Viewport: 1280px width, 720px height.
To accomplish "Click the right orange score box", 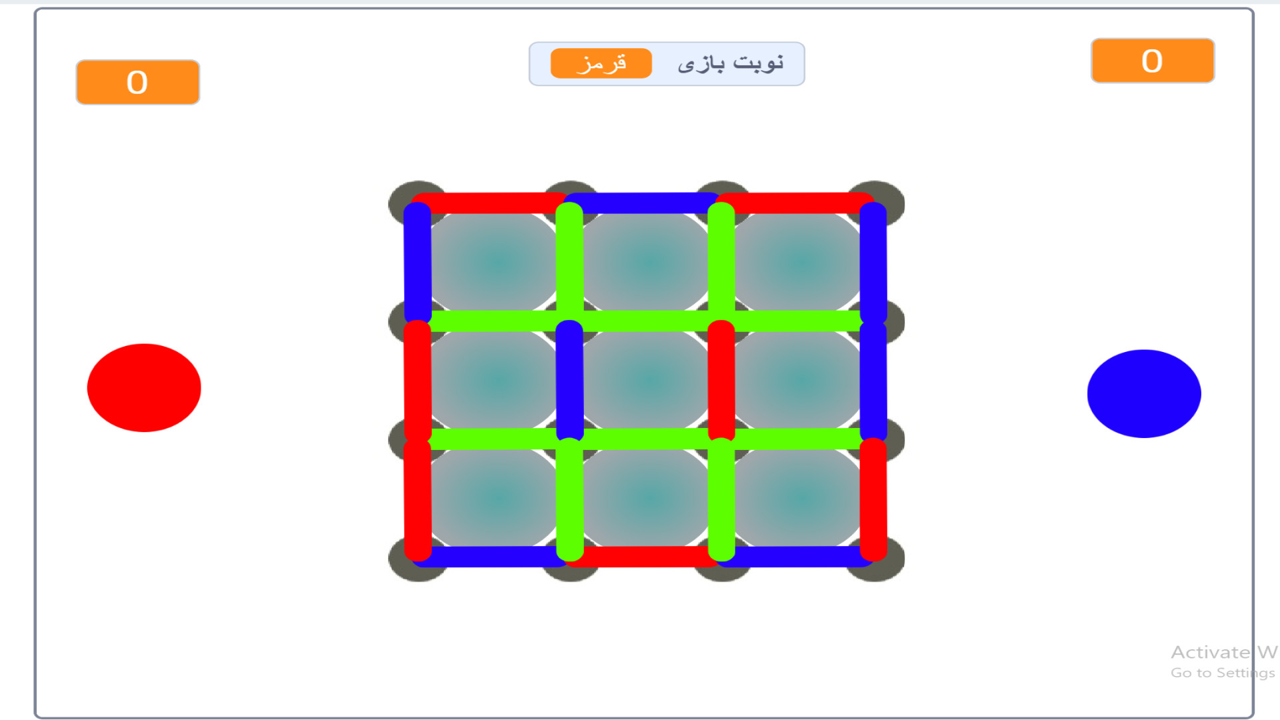I will (1152, 61).
